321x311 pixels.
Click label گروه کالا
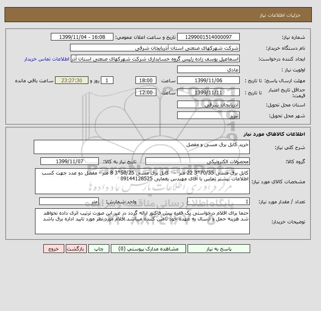(x=296, y=162)
